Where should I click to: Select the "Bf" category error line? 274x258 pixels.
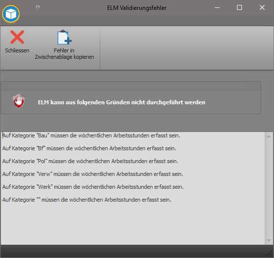[89, 148]
